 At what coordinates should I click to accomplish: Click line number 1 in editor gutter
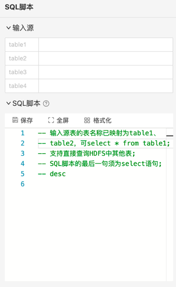point(22,133)
